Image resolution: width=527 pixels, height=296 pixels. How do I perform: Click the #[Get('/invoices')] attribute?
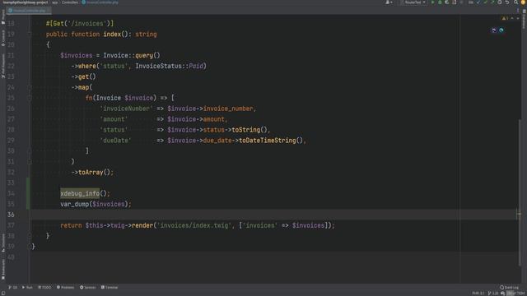pos(80,24)
